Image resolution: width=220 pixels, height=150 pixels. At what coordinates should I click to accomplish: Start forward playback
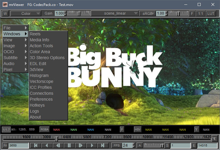(x=92, y=145)
